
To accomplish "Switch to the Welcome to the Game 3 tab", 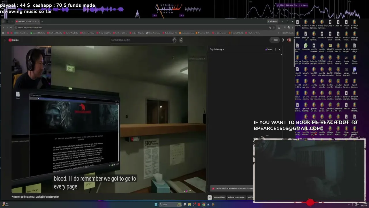I will 27,21.
